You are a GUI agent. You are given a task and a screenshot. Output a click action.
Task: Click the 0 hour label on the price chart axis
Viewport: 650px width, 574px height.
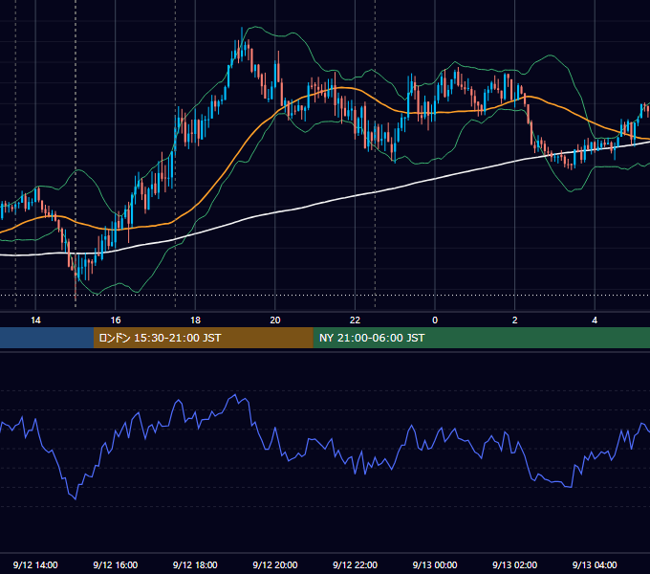click(435, 320)
